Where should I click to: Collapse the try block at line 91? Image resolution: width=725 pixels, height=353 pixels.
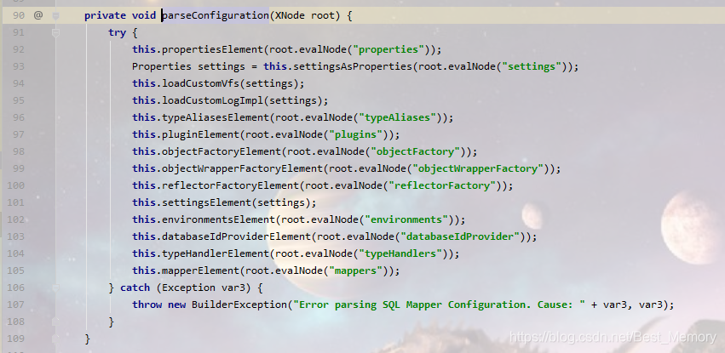pyautogui.click(x=55, y=33)
